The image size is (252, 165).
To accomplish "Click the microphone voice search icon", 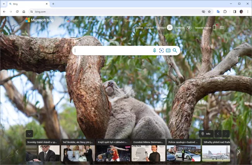I will (154, 50).
